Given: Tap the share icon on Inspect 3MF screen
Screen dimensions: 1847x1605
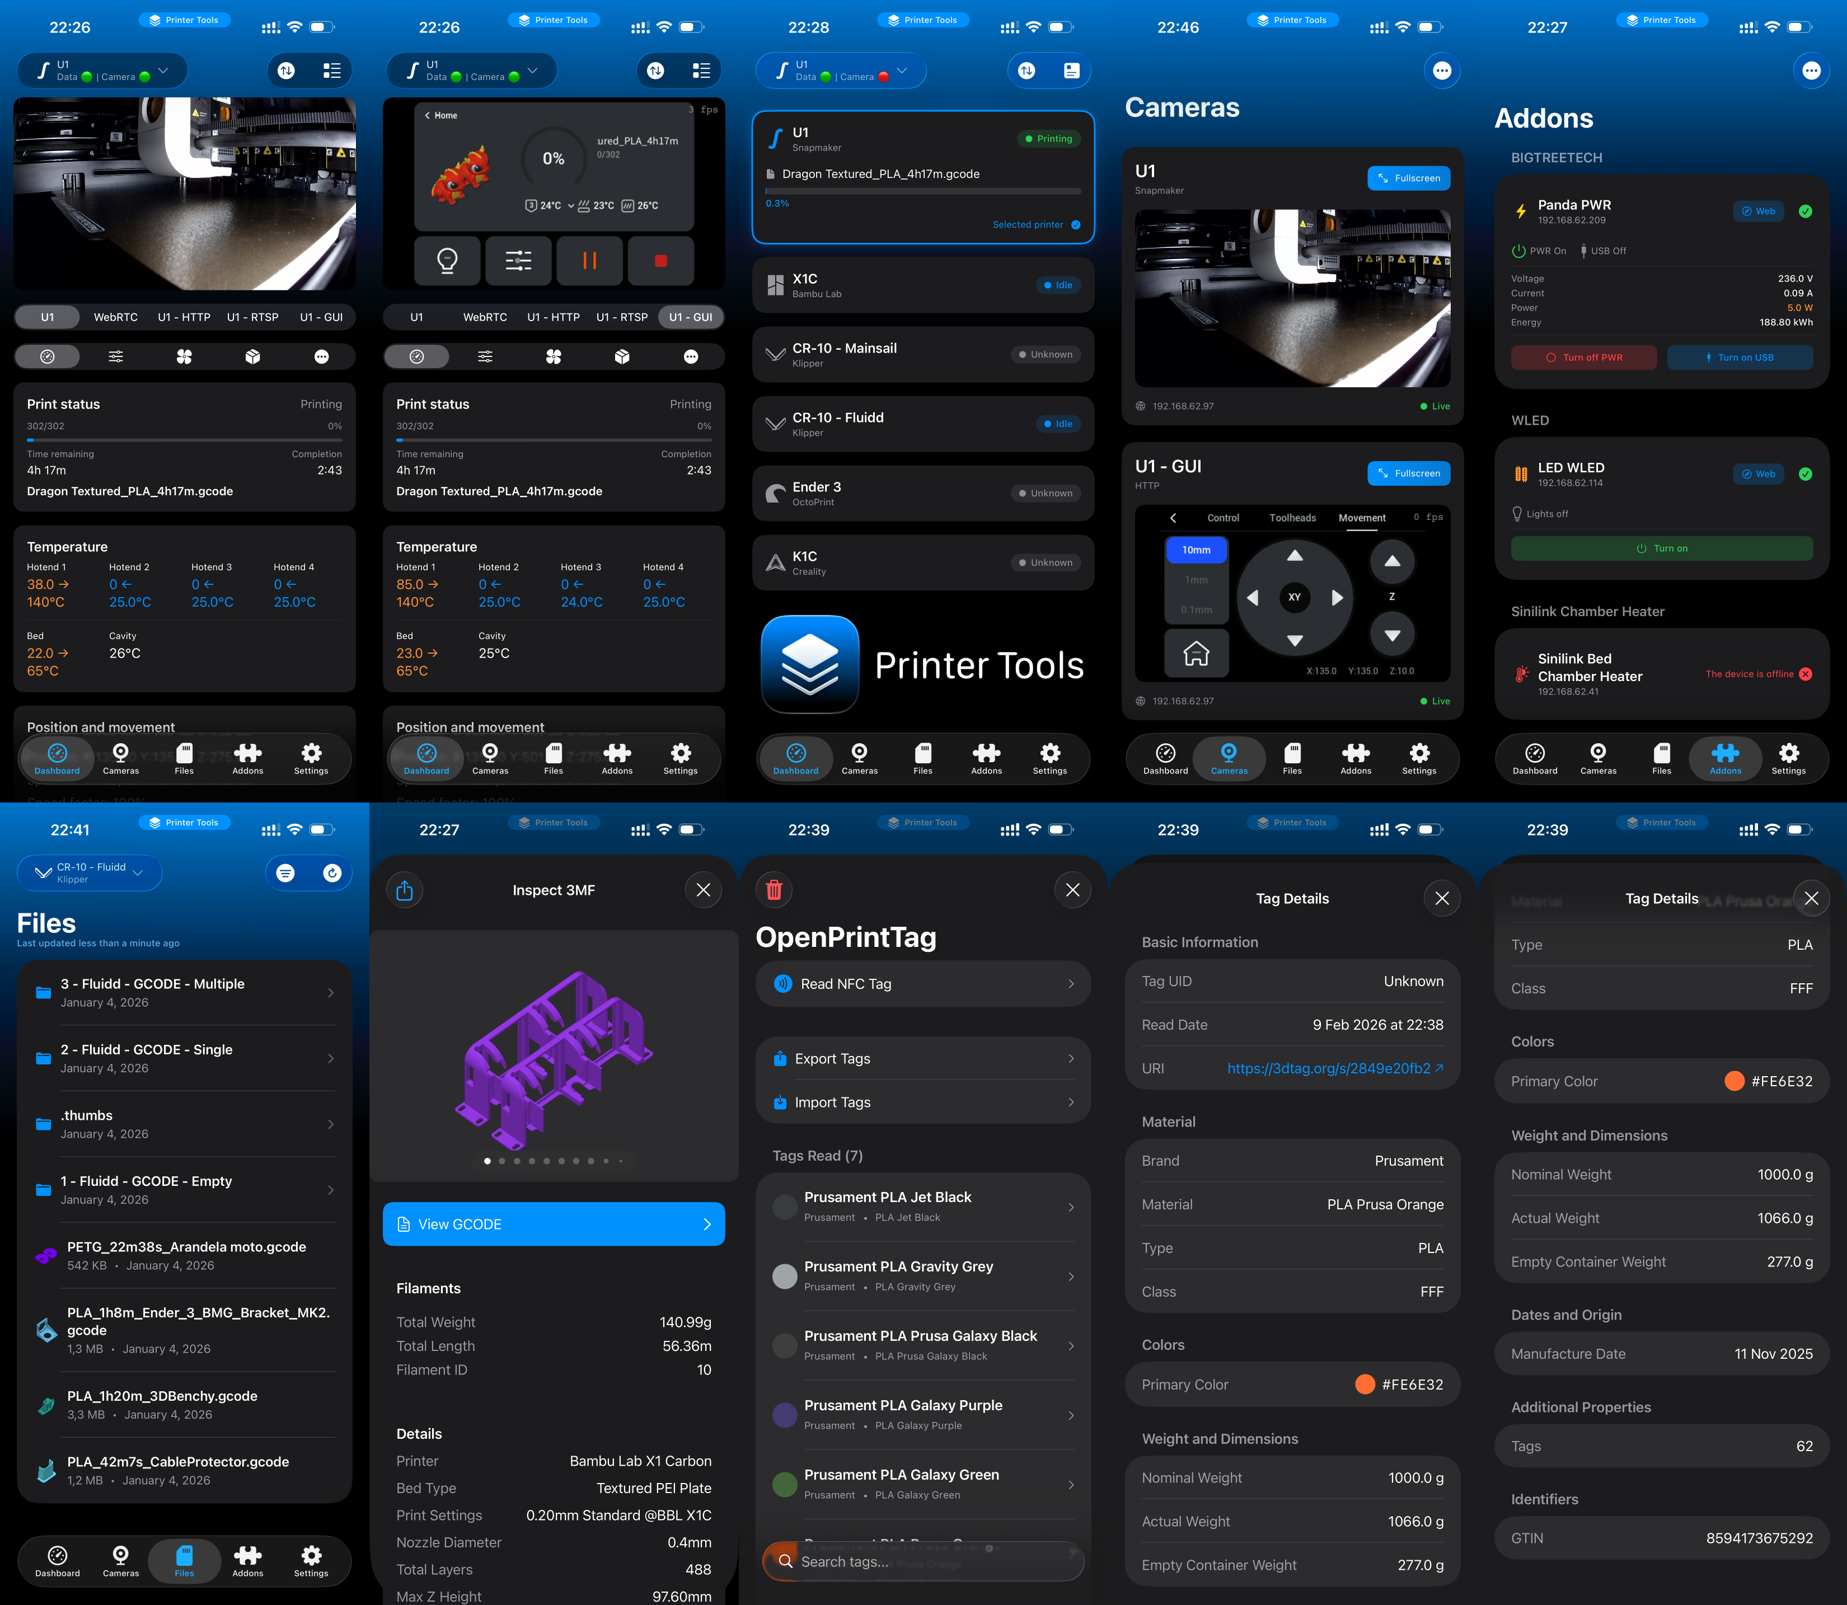Looking at the screenshot, I should [405, 889].
